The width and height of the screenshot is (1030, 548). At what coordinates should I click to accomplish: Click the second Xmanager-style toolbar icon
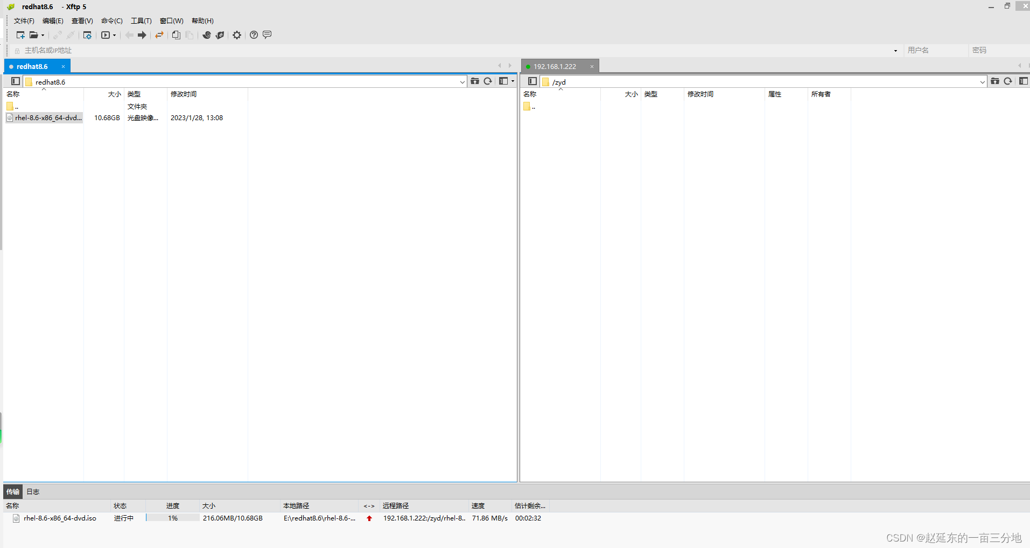tap(220, 35)
